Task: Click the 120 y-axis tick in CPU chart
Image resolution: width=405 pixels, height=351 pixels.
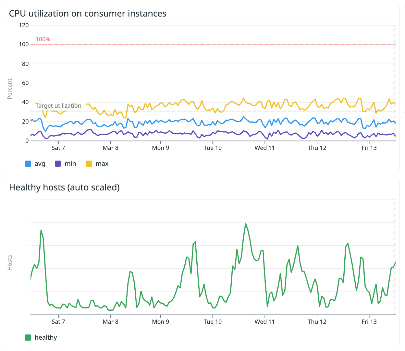Action: pos(24,25)
